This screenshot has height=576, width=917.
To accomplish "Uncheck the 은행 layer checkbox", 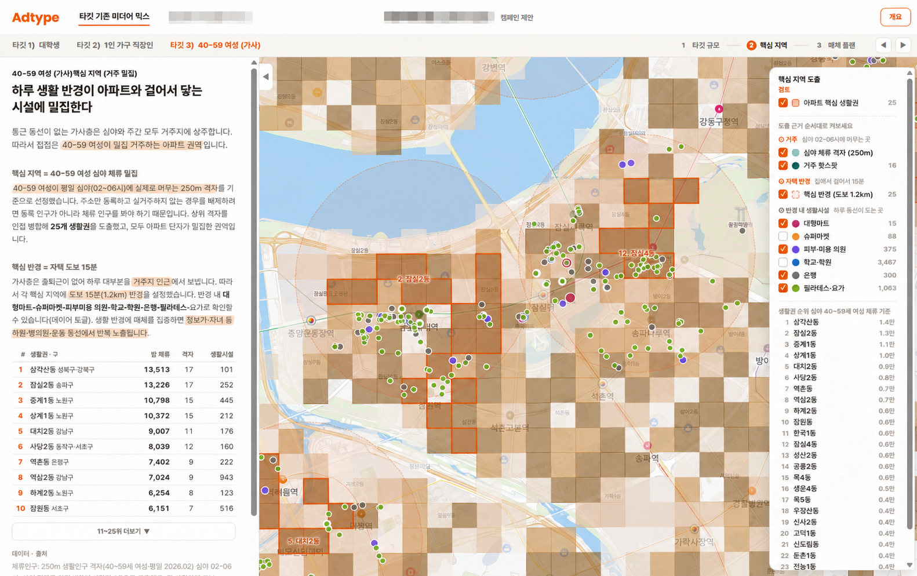I will [x=783, y=275].
